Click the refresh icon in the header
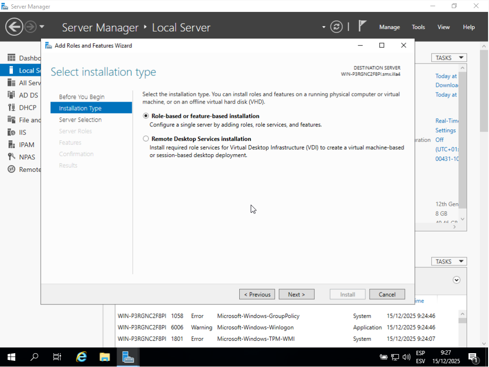Image resolution: width=489 pixels, height=367 pixels. [337, 27]
